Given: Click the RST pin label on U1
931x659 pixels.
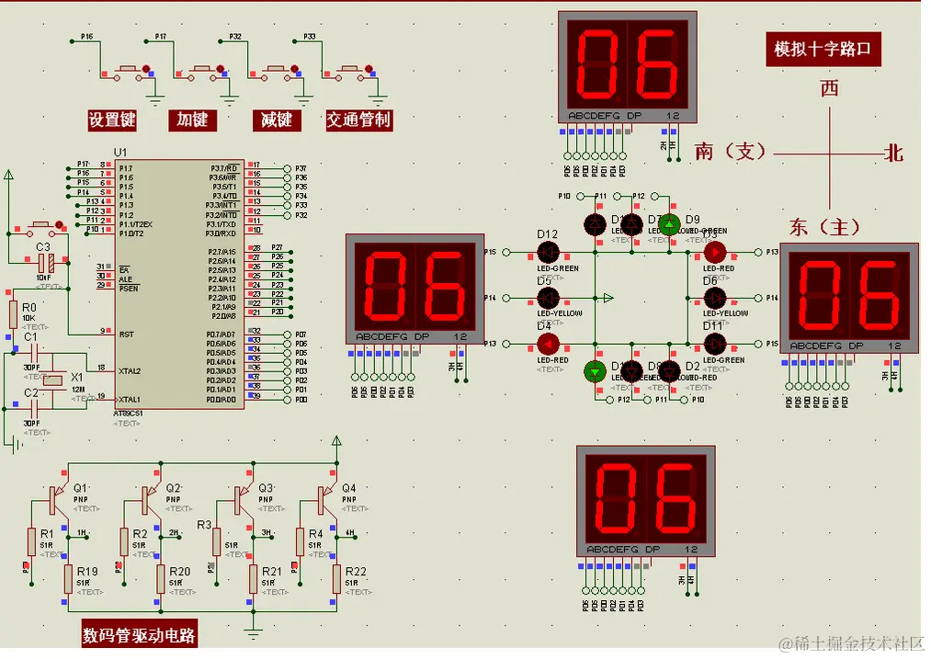Looking at the screenshot, I should pos(127,335).
